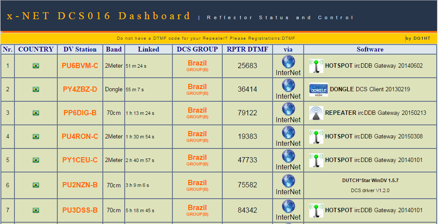Click the Brazil flag in PP6DIG-B row
The width and height of the screenshot is (438, 224).
coord(36,113)
